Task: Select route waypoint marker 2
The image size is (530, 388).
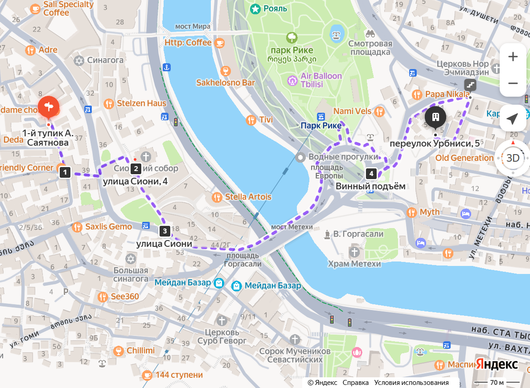Action: click(136, 168)
